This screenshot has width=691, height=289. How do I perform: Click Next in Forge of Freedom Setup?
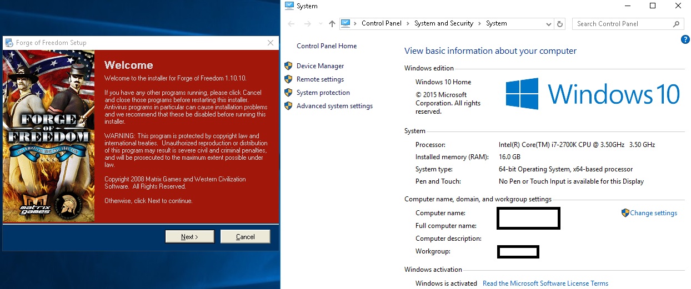click(x=189, y=237)
